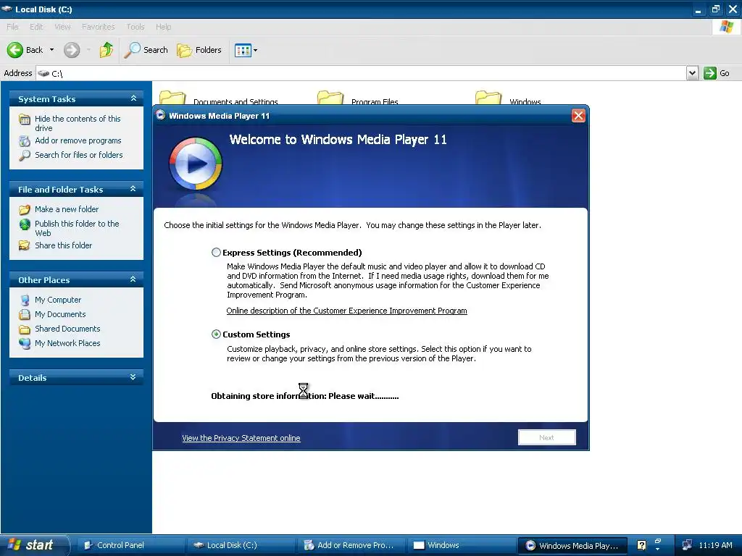Open Search with the magnifier icon
The height and width of the screenshot is (556, 742).
point(146,50)
